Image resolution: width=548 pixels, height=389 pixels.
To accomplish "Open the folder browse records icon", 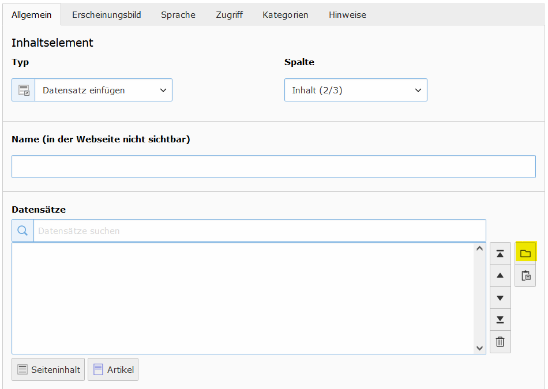I will [x=526, y=253].
